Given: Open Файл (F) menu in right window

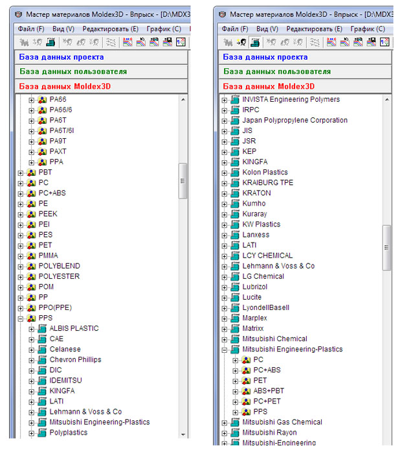Looking at the screenshot, I should pos(235,29).
